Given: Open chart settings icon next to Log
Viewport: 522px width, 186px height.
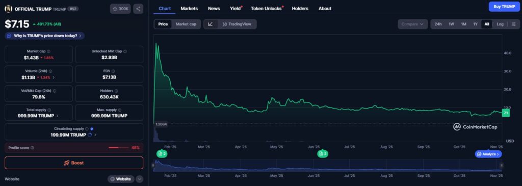Looking at the screenshot, I should (x=514, y=24).
